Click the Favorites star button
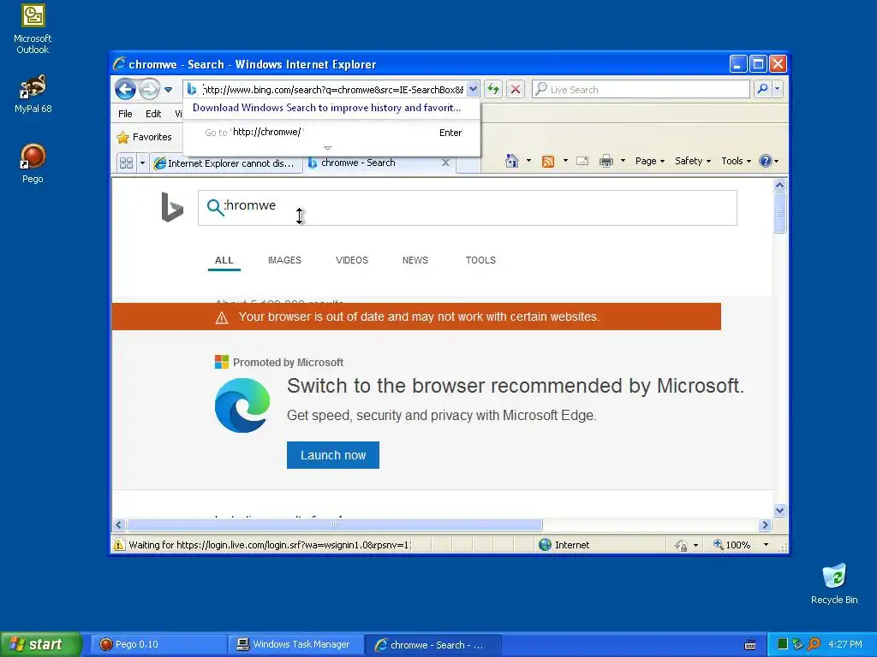 (x=144, y=137)
